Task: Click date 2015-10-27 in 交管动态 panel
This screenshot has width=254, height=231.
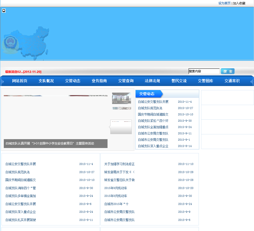Action: [x=185, y=108]
